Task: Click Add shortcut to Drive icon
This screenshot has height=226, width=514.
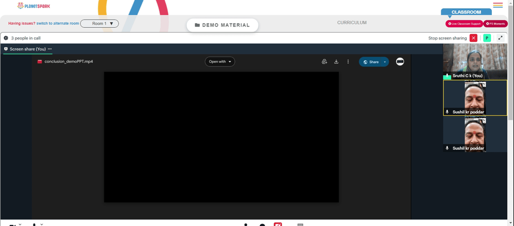Action: point(324,61)
